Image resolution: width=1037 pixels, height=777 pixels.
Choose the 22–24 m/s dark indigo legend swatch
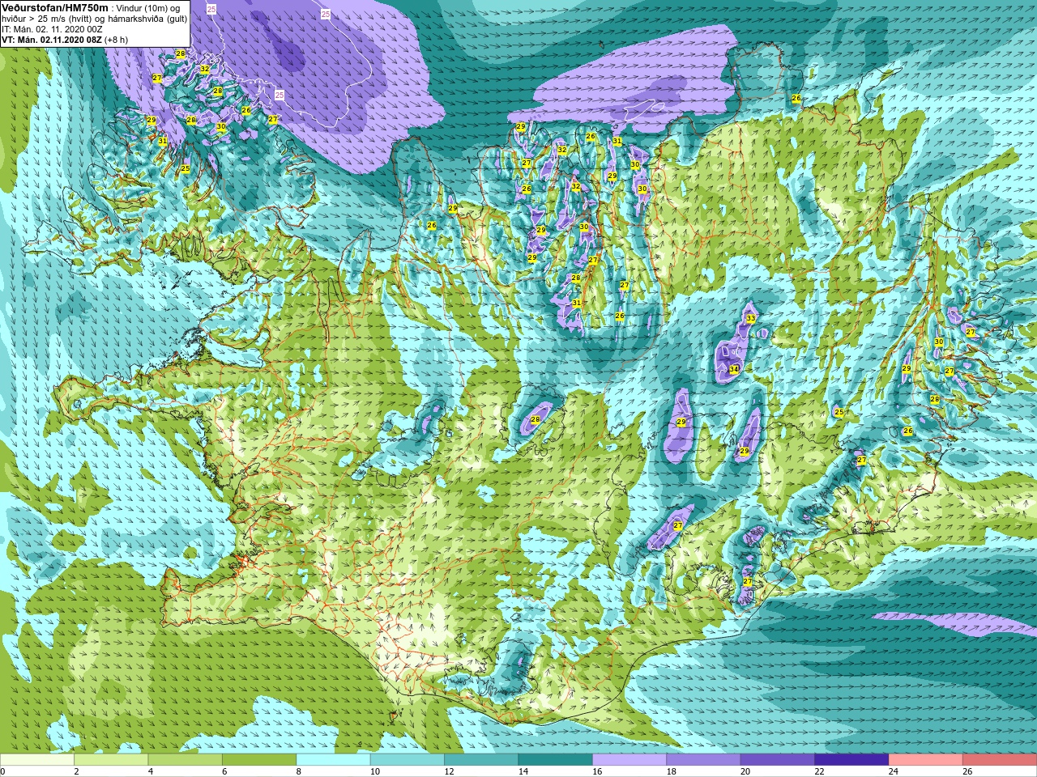(851, 759)
